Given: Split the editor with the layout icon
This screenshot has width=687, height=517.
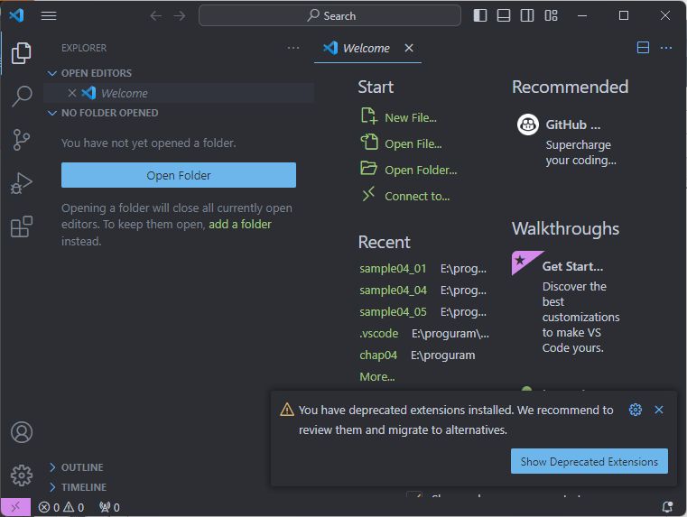Looking at the screenshot, I should click(x=643, y=48).
